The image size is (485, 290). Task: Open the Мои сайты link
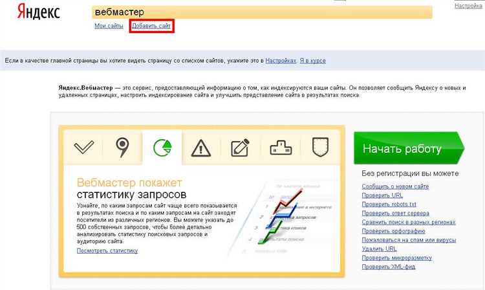point(109,26)
